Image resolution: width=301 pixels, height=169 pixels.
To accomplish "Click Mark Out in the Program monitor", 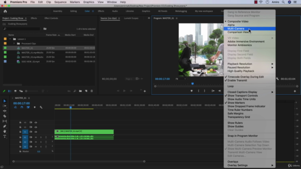I will point(205,91).
